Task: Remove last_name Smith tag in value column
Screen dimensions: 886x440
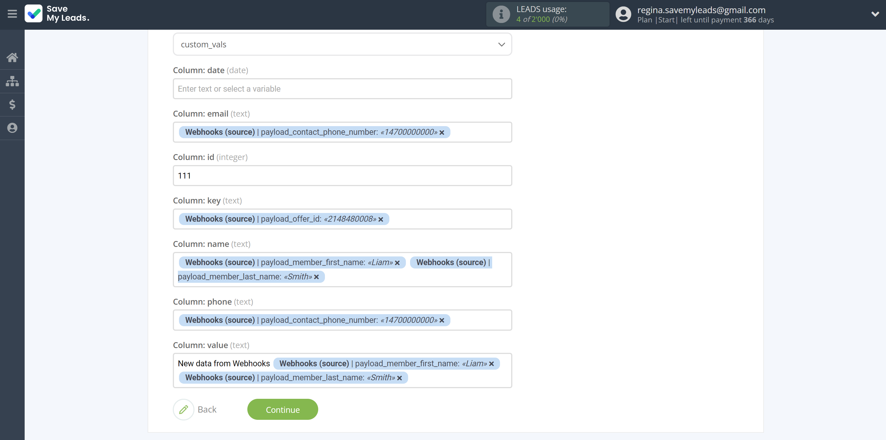Action: point(399,378)
